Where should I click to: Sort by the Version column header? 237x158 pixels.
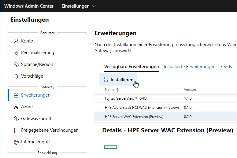coord(190,90)
